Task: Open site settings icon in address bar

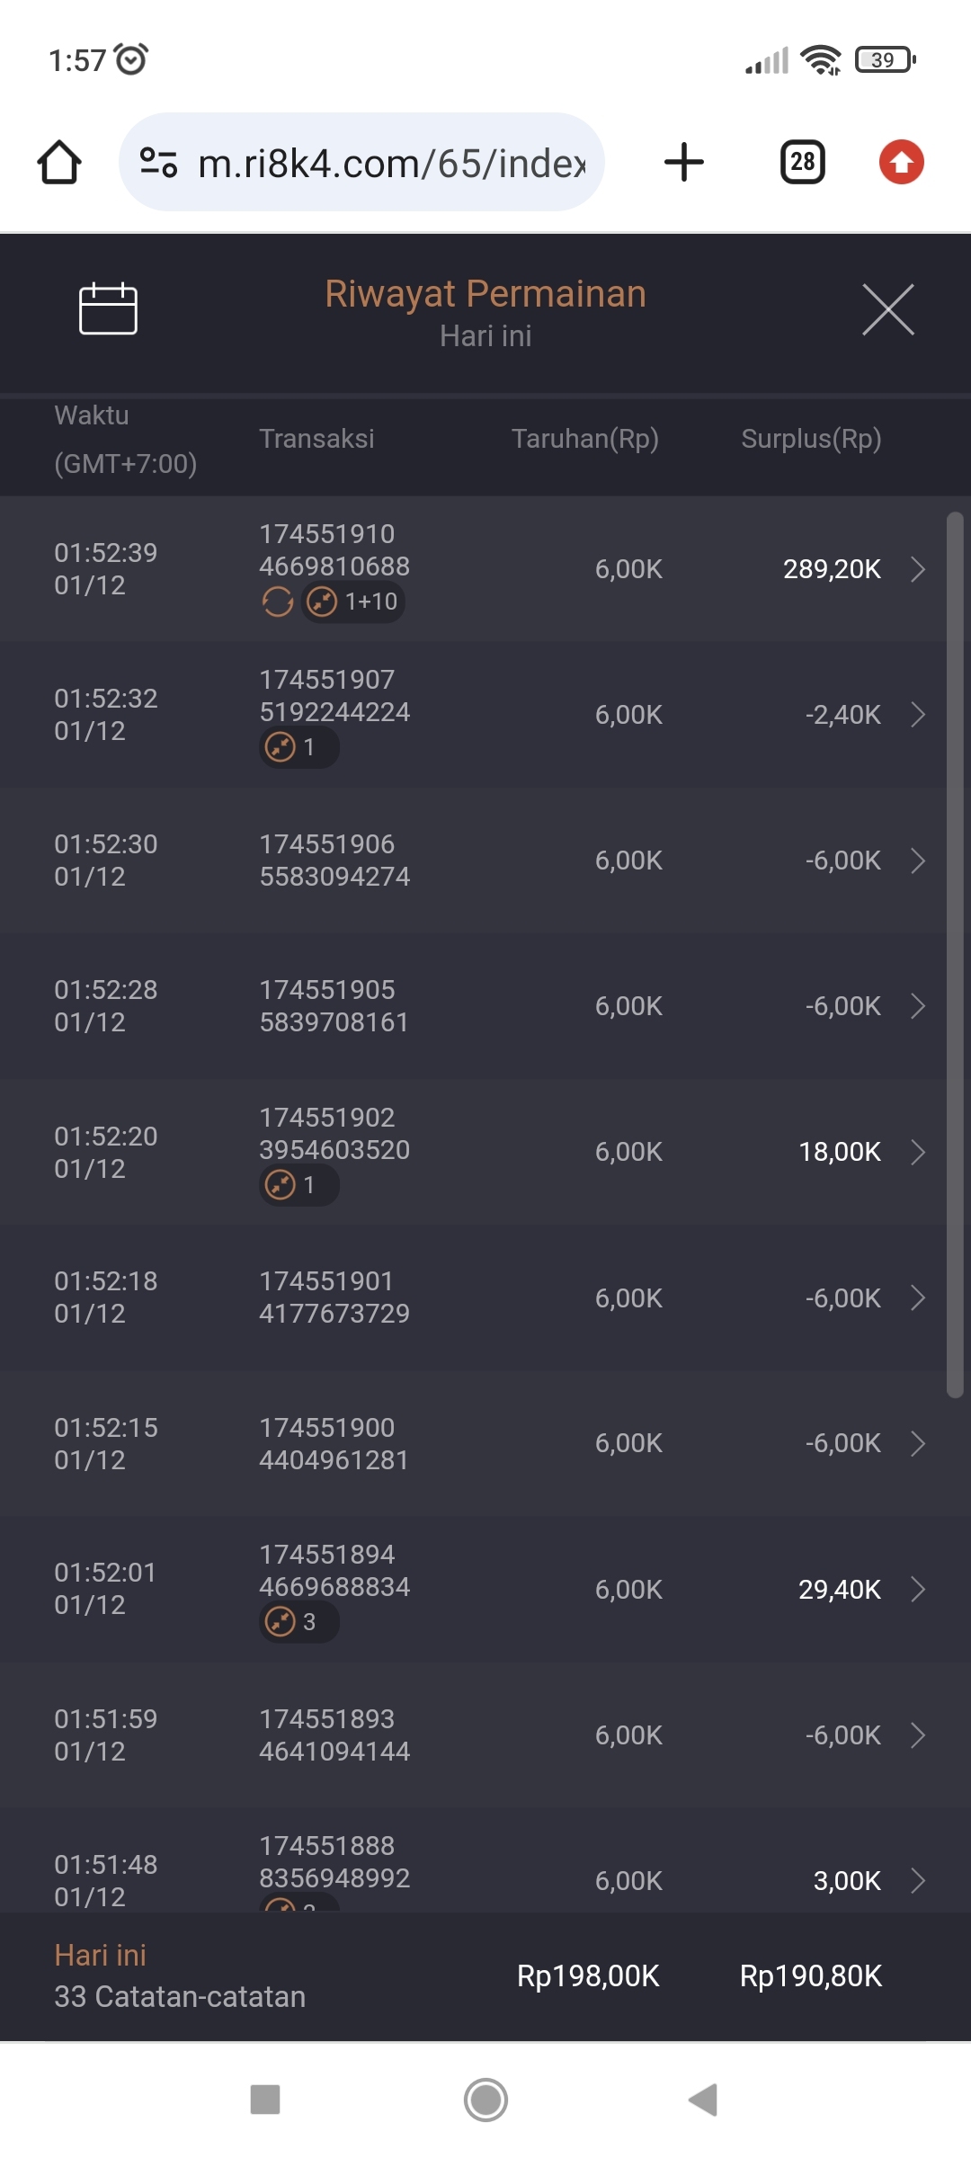Action: (158, 163)
